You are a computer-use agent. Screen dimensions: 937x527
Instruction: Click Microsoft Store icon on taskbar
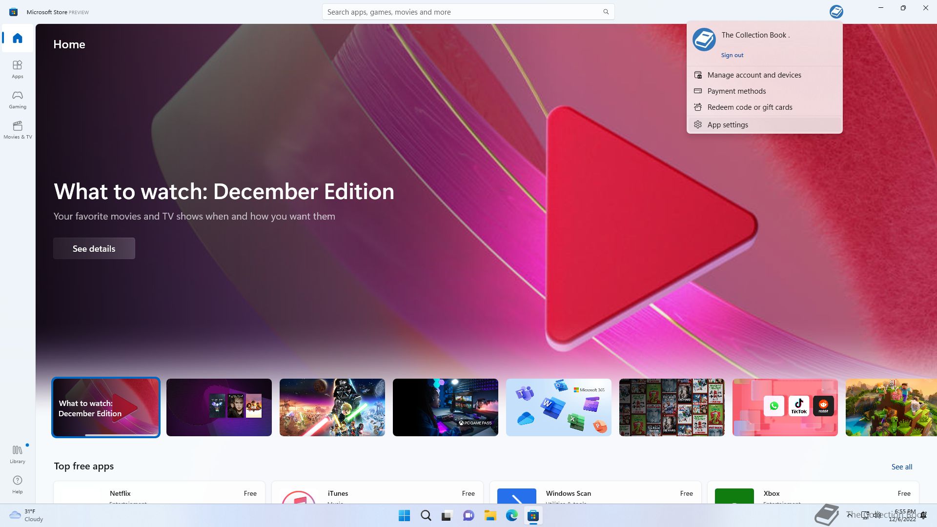point(533,516)
